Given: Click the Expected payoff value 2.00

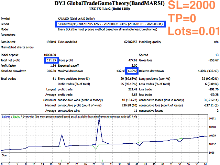Looking at the screenshot, I should pyautogui.click(x=134, y=66).
